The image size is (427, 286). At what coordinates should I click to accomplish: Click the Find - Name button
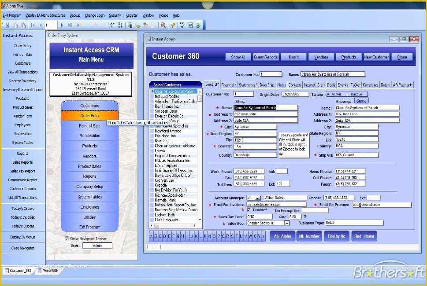pos(364,236)
